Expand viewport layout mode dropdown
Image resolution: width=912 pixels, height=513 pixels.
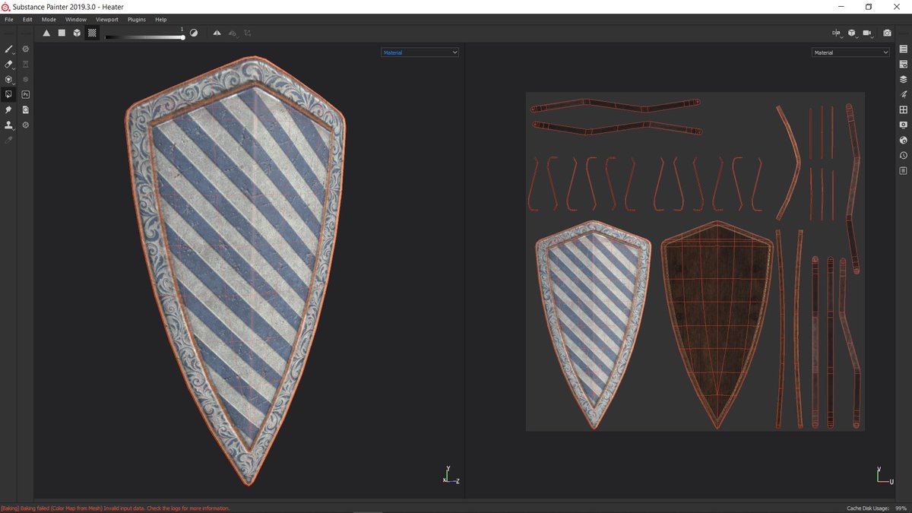point(838,33)
